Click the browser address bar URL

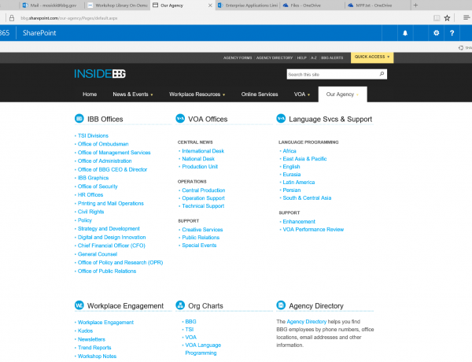coord(69,18)
